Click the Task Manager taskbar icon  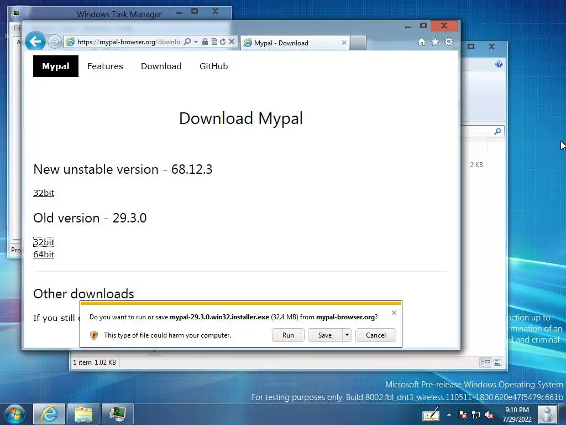coord(118,414)
